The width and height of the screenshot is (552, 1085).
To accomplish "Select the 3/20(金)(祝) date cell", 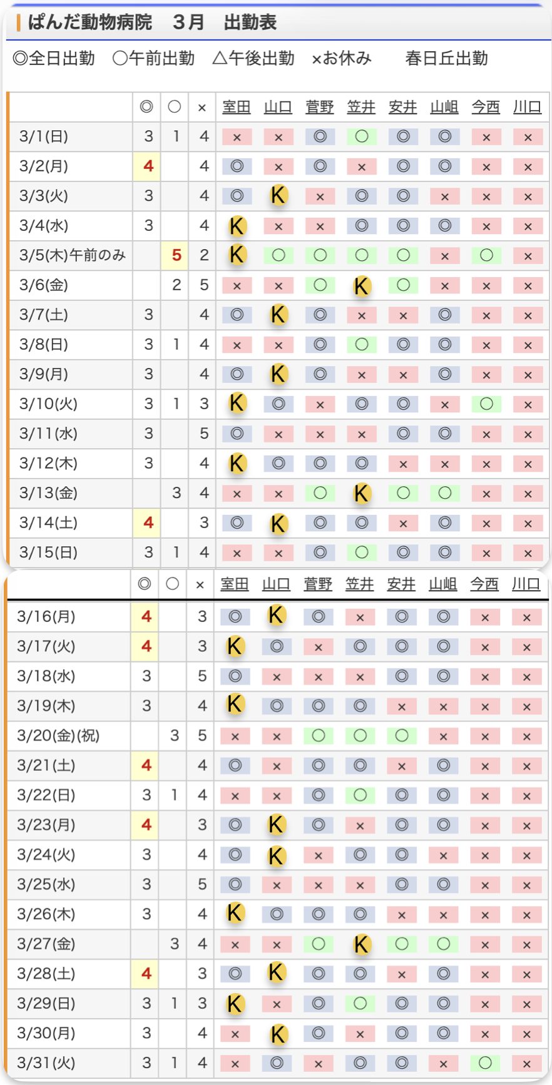I will coord(58,735).
